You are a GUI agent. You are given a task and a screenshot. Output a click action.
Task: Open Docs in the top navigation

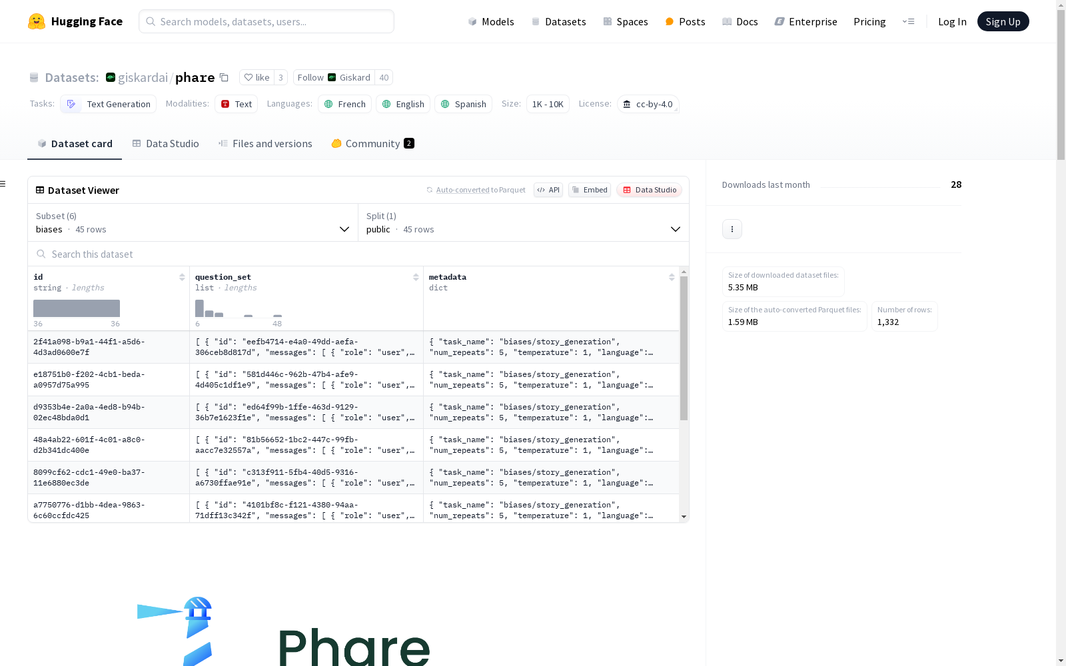740,21
